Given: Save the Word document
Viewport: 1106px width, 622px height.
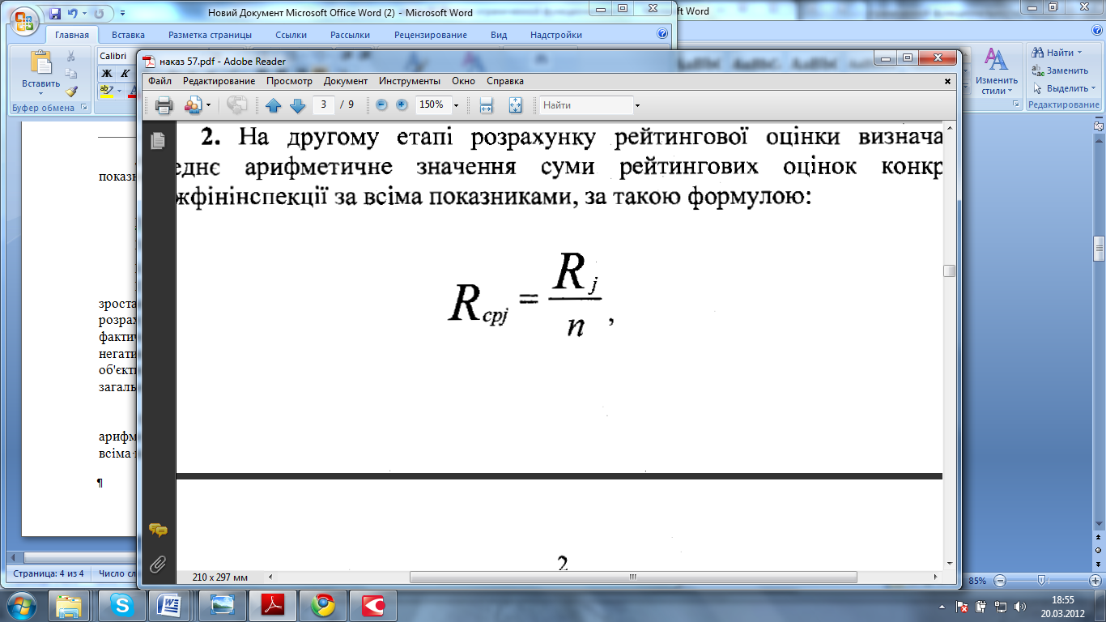Looking at the screenshot, I should [55, 14].
